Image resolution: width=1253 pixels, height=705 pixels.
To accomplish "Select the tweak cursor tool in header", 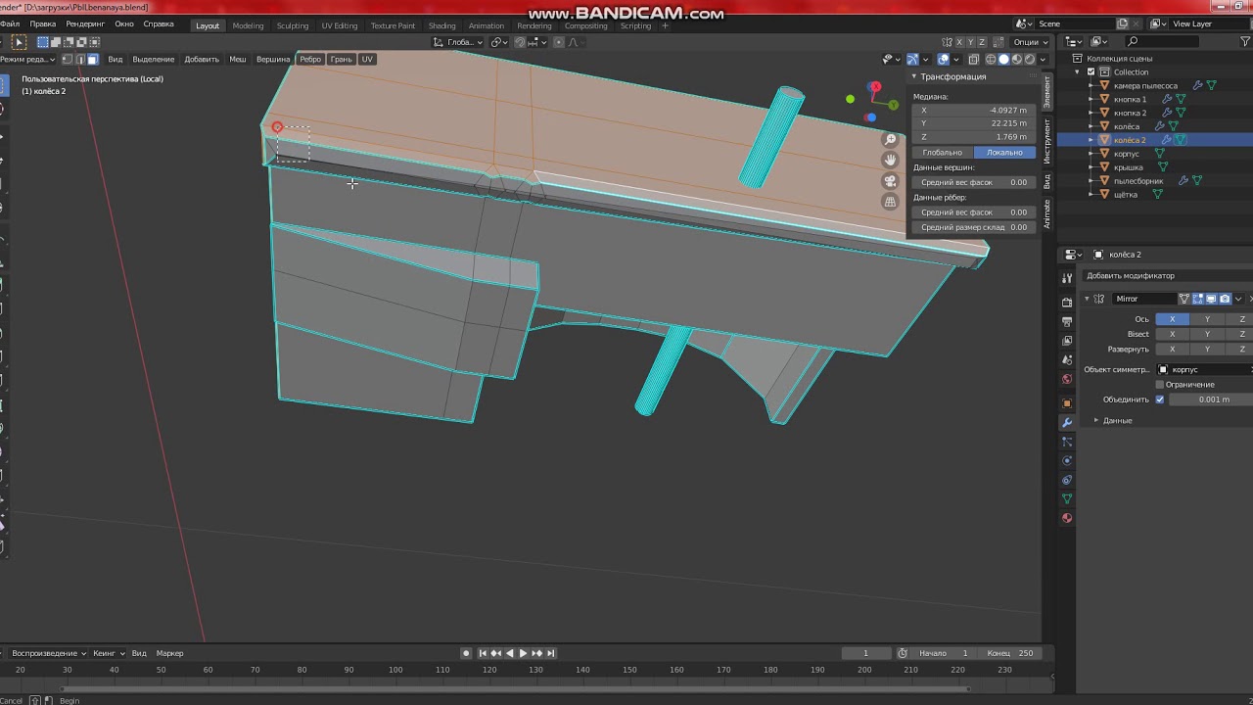I will (20, 42).
